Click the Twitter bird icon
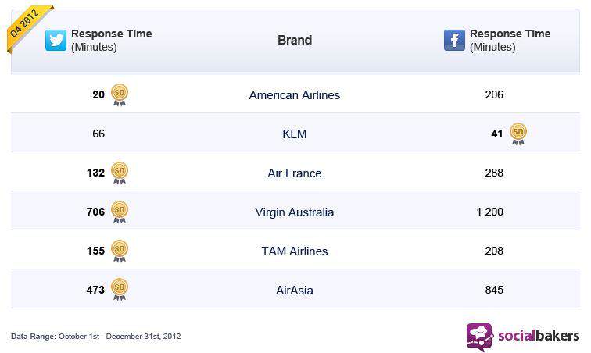The image size is (591, 353). point(56,41)
